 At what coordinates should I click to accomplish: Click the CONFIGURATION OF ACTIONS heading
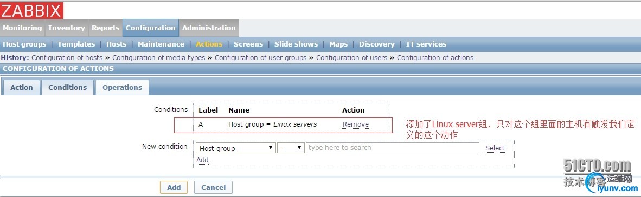(58, 69)
